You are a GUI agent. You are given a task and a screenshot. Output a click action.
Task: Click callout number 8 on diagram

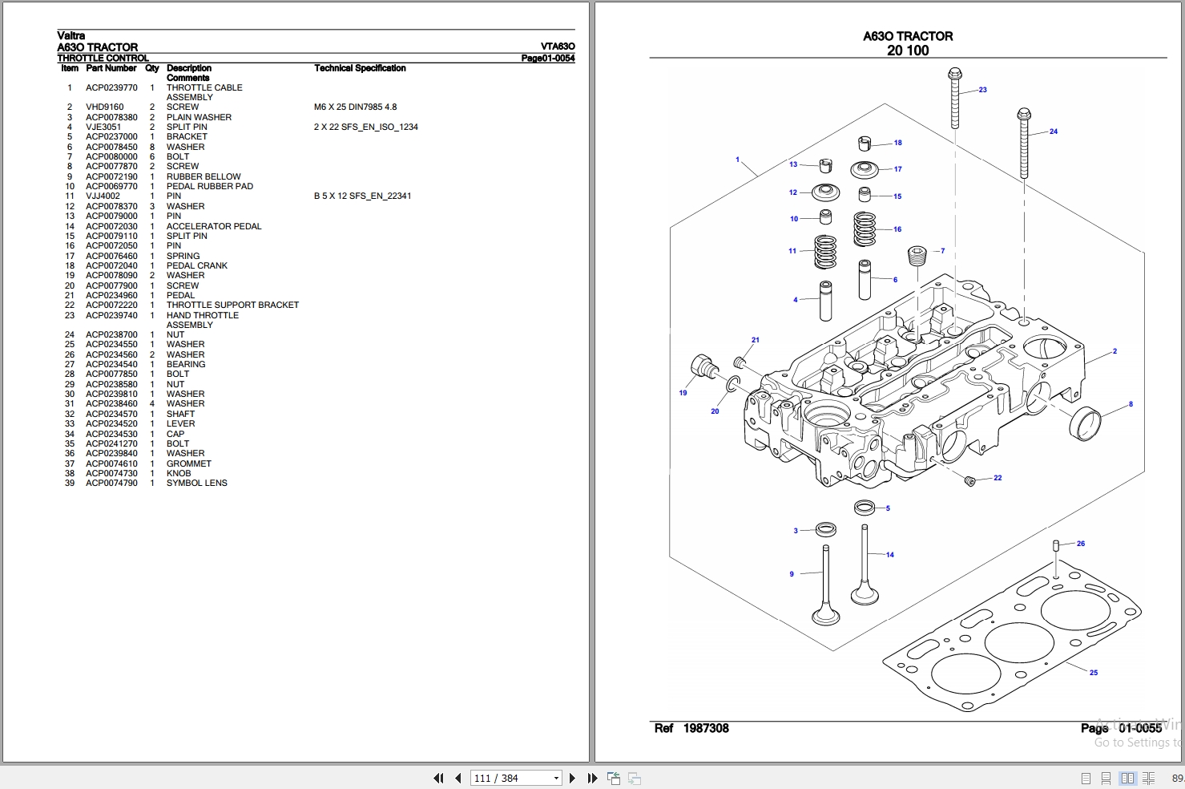point(1131,404)
